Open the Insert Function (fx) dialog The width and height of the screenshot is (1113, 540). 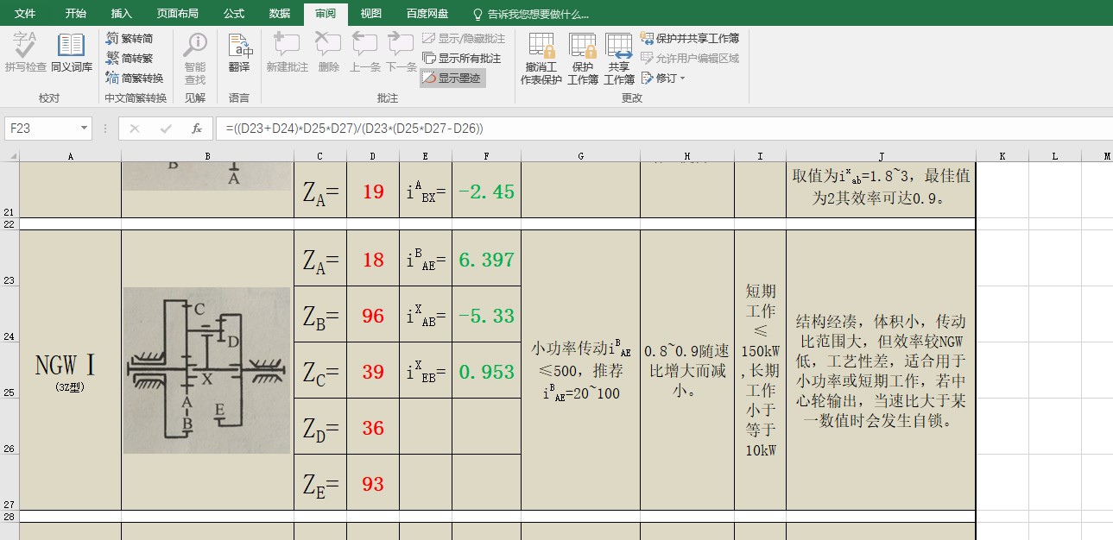pyautogui.click(x=197, y=129)
